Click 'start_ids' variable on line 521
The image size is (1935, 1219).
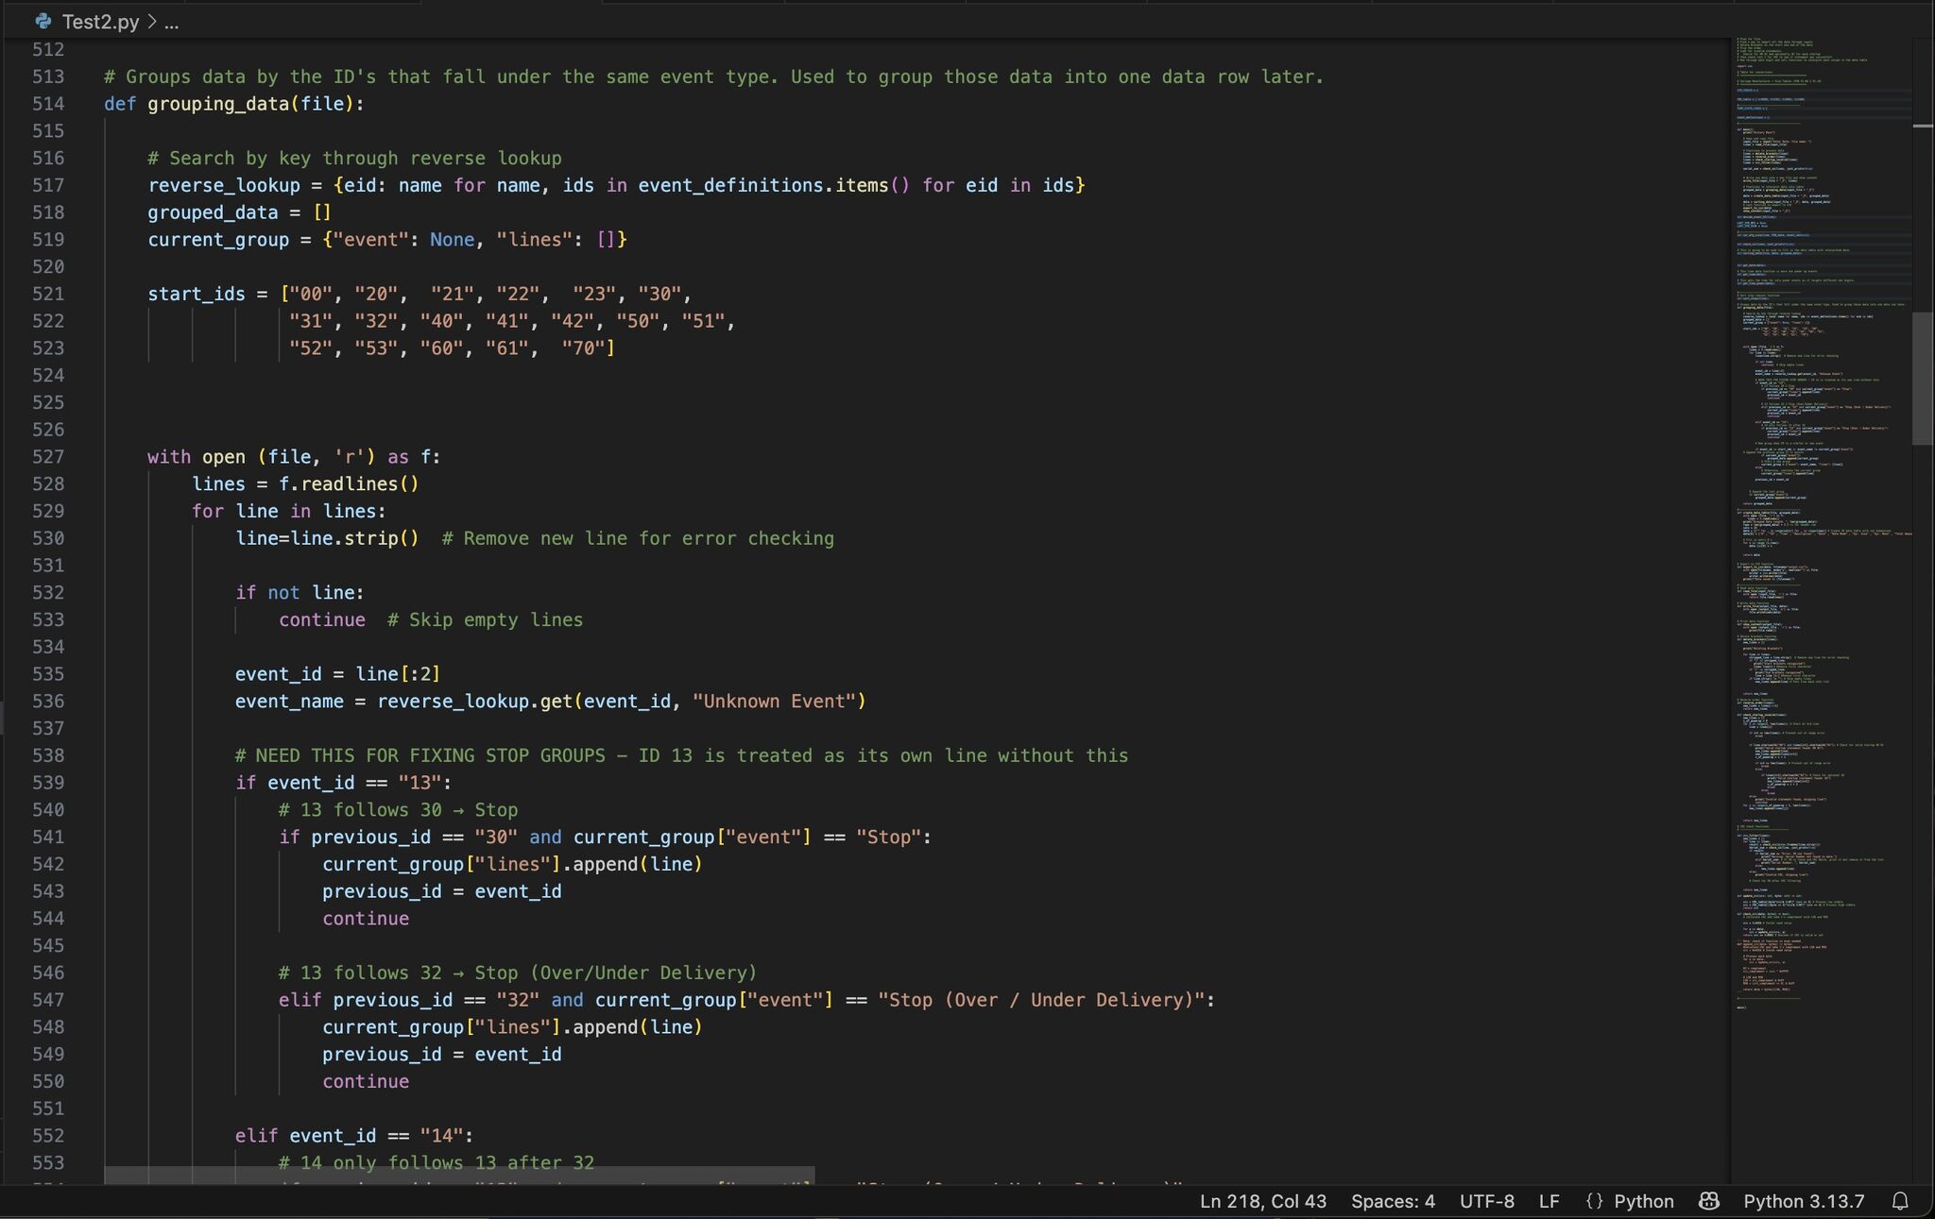pos(197,294)
